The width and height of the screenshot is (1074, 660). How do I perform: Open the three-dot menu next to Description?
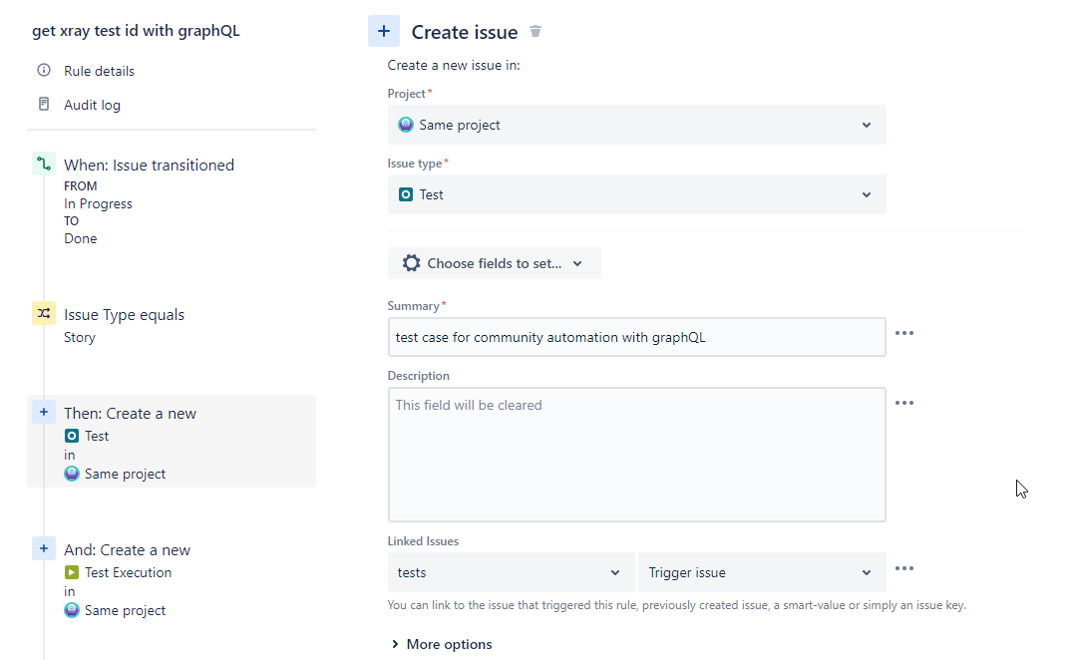[x=903, y=403]
